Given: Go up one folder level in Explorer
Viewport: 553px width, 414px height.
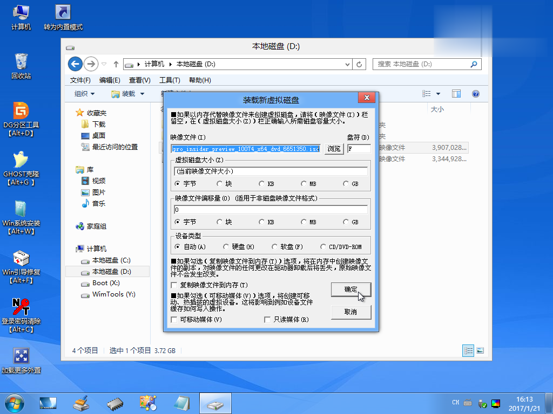Looking at the screenshot, I should pos(116,64).
